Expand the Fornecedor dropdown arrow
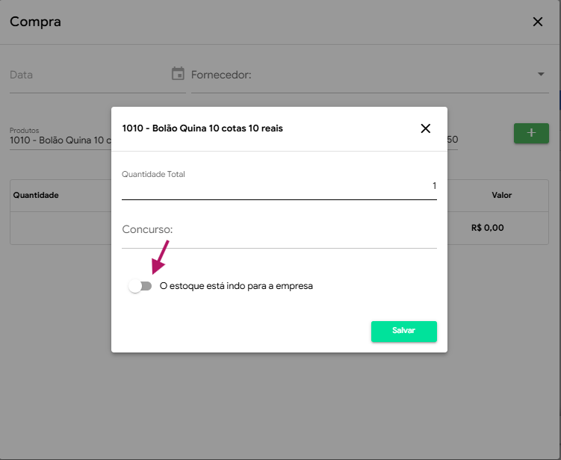The height and width of the screenshot is (460, 561). (x=541, y=74)
